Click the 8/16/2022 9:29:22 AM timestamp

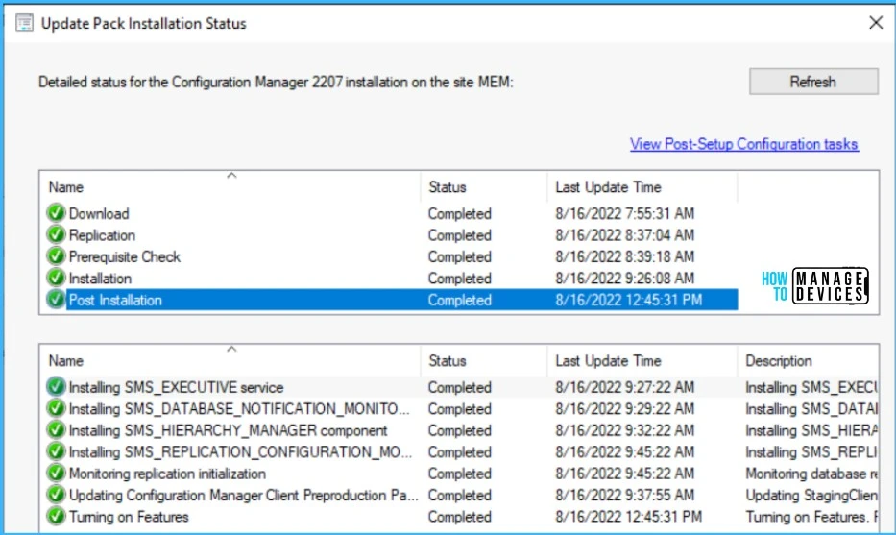624,408
